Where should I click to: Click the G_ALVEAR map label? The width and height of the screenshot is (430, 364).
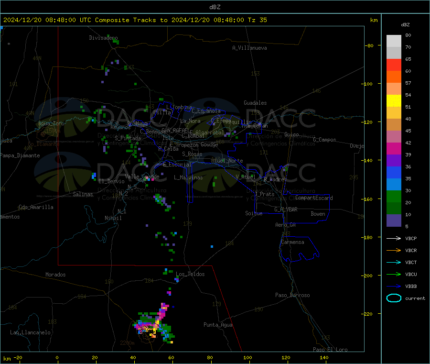tap(286, 210)
